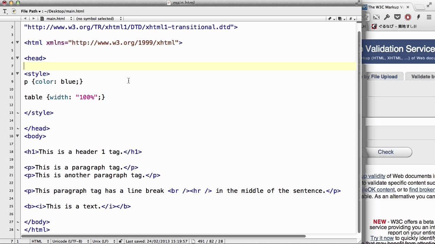Click the Last saved timestamp in status bar

[x=157, y=241]
